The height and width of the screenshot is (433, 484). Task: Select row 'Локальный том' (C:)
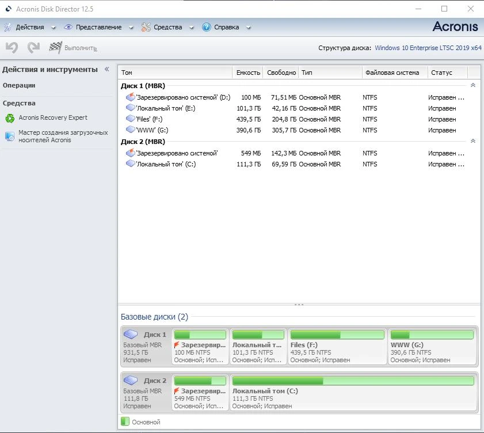point(294,164)
